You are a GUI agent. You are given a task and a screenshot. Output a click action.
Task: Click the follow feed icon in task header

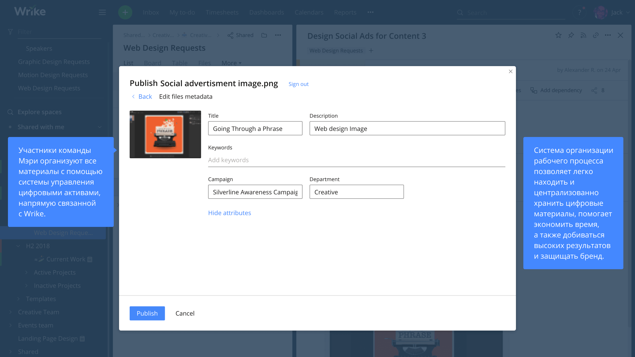tap(583, 35)
